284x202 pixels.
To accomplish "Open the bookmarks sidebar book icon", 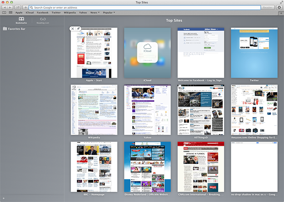I will 4,13.
